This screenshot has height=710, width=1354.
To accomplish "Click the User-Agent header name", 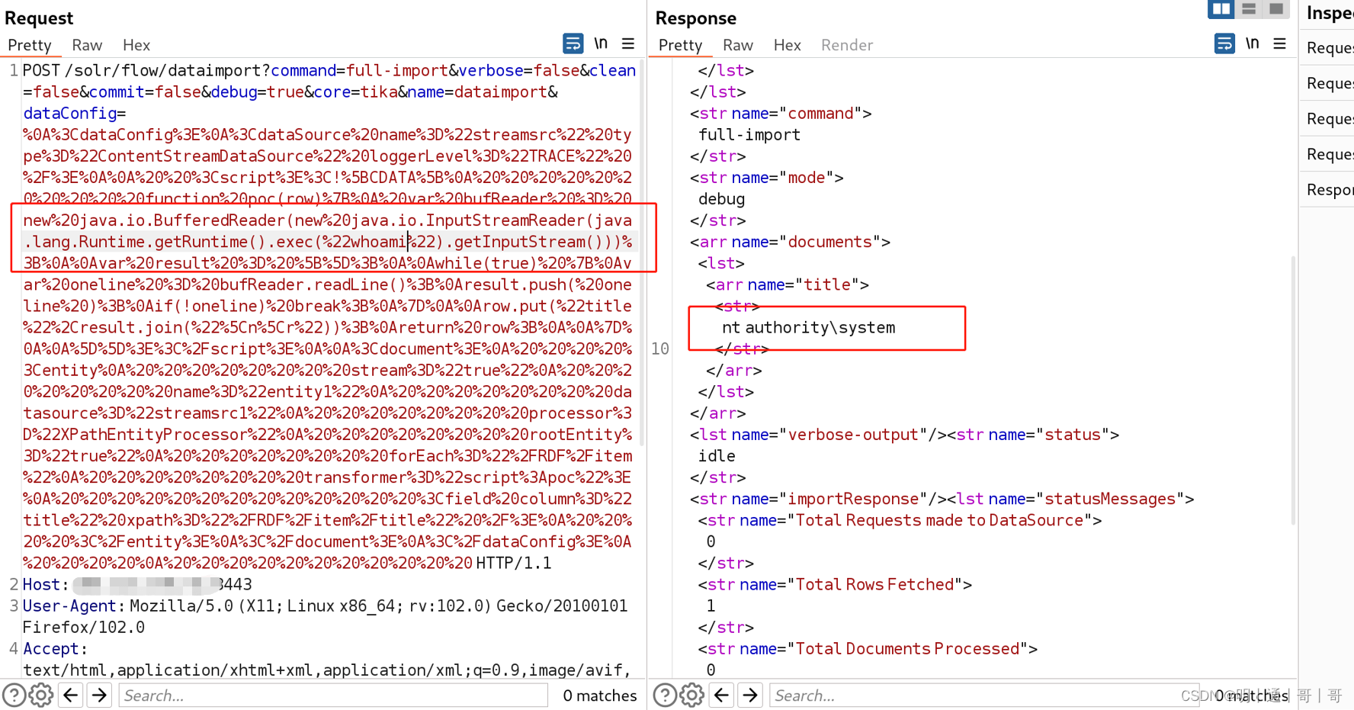I will tap(69, 606).
